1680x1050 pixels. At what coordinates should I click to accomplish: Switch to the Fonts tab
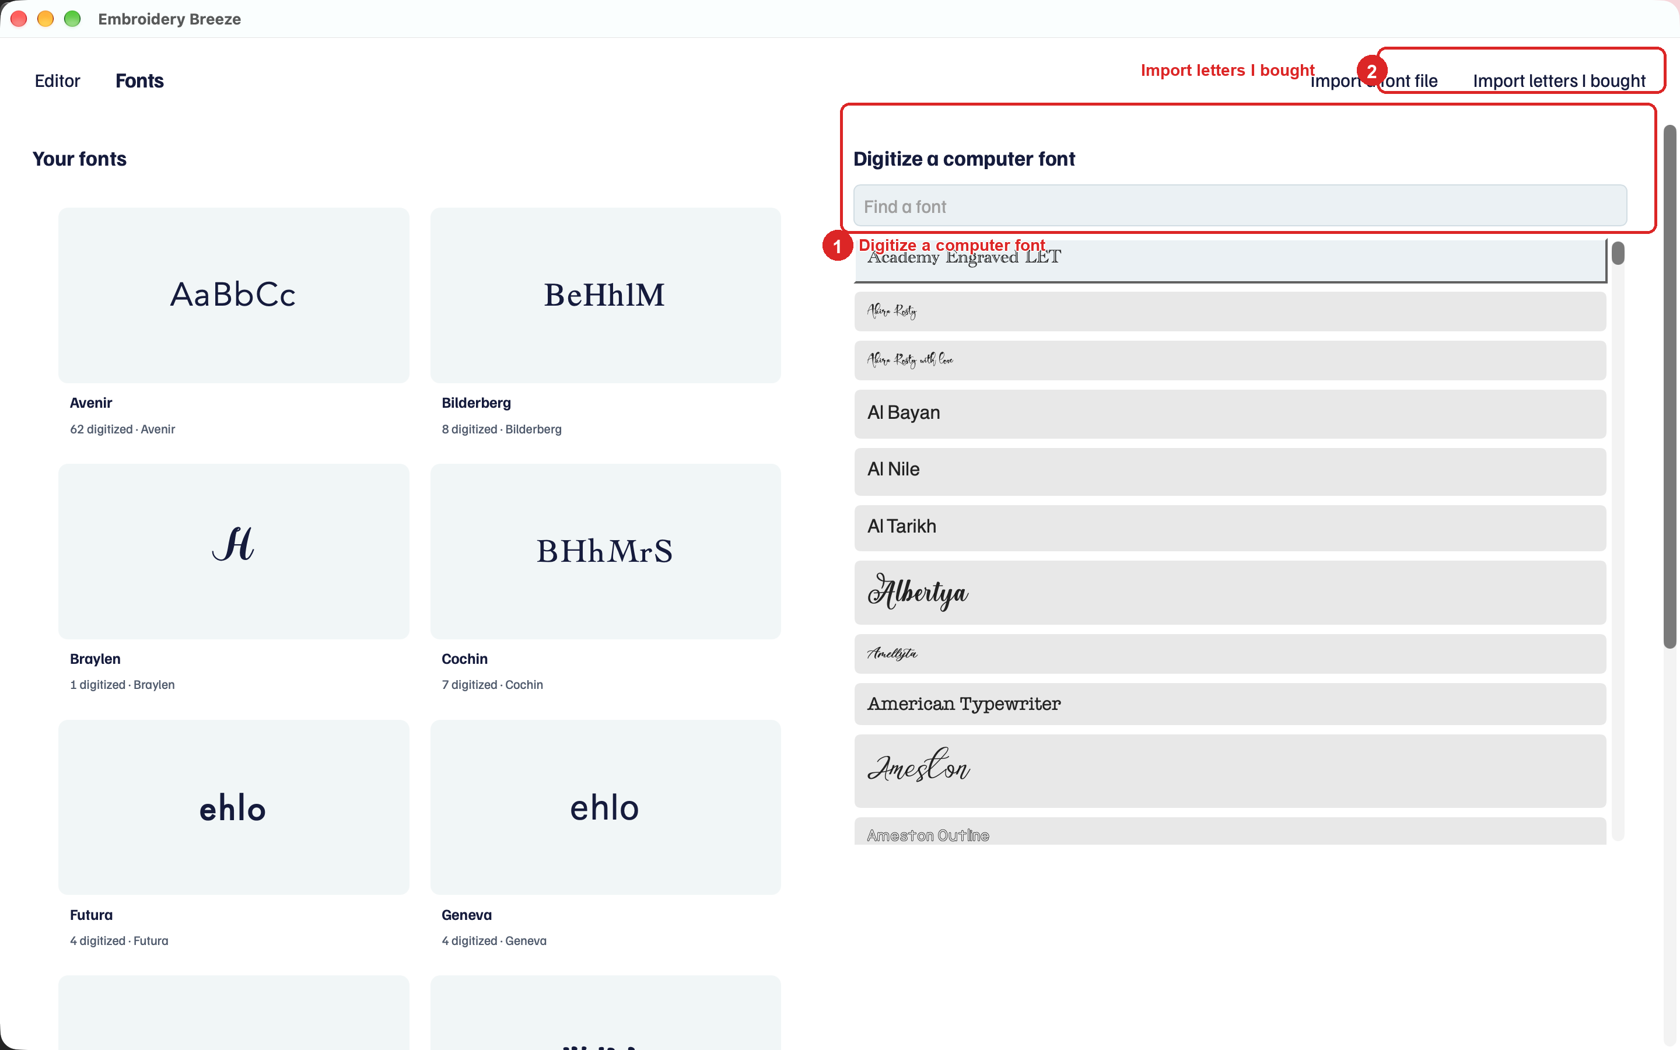pos(139,81)
